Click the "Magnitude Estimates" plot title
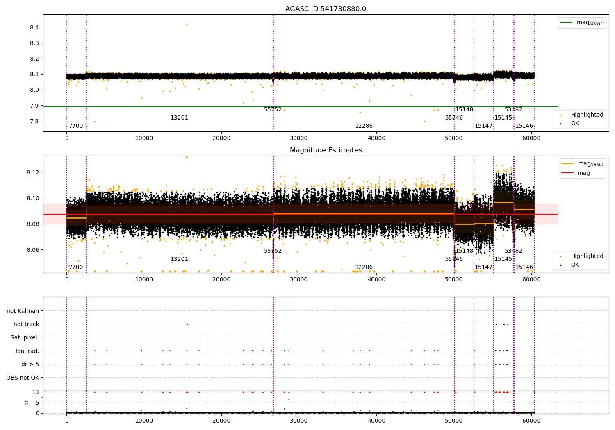The height and width of the screenshot is (430, 615). [326, 150]
